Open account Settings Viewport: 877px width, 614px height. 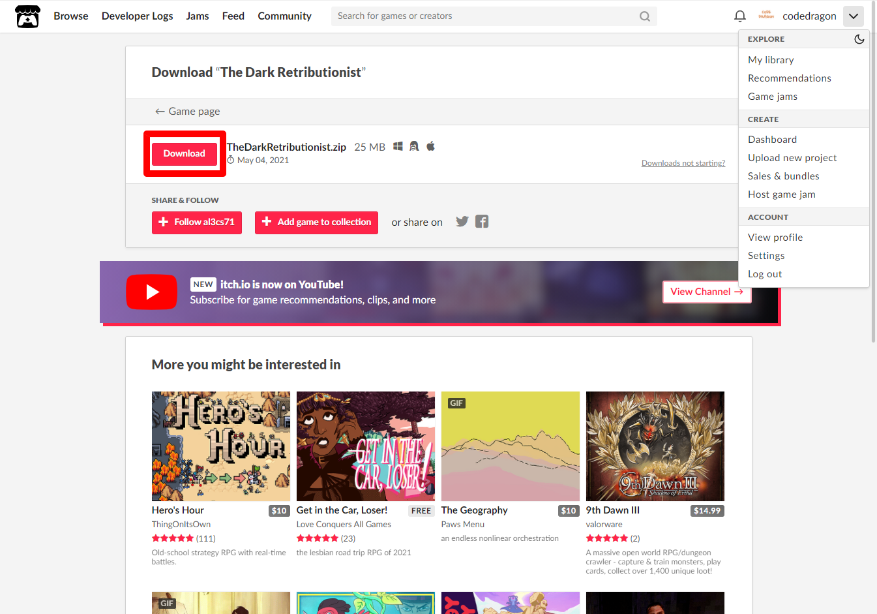(766, 256)
